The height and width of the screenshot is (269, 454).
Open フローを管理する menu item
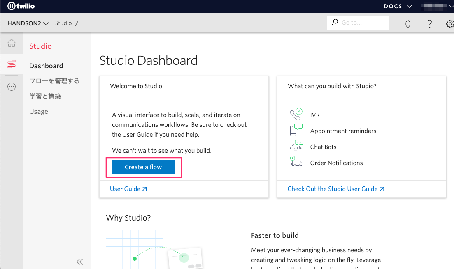[54, 81]
